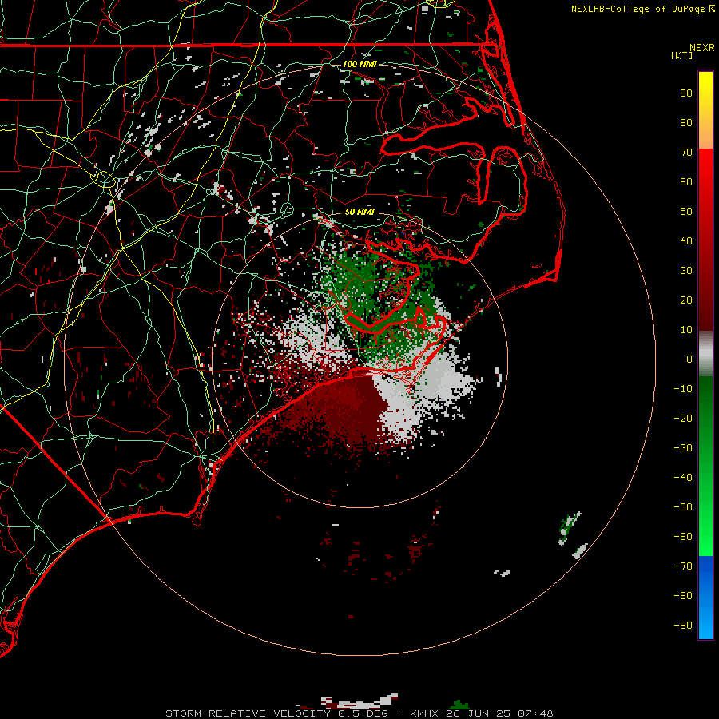Click the 60 value on the velocity scale
The image size is (719, 719).
(x=686, y=182)
